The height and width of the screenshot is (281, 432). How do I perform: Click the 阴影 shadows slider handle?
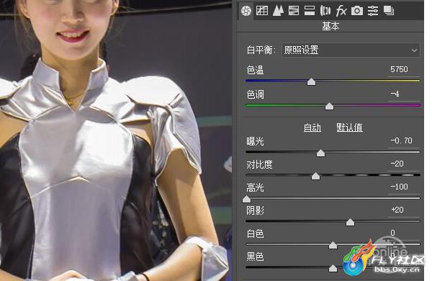(350, 222)
